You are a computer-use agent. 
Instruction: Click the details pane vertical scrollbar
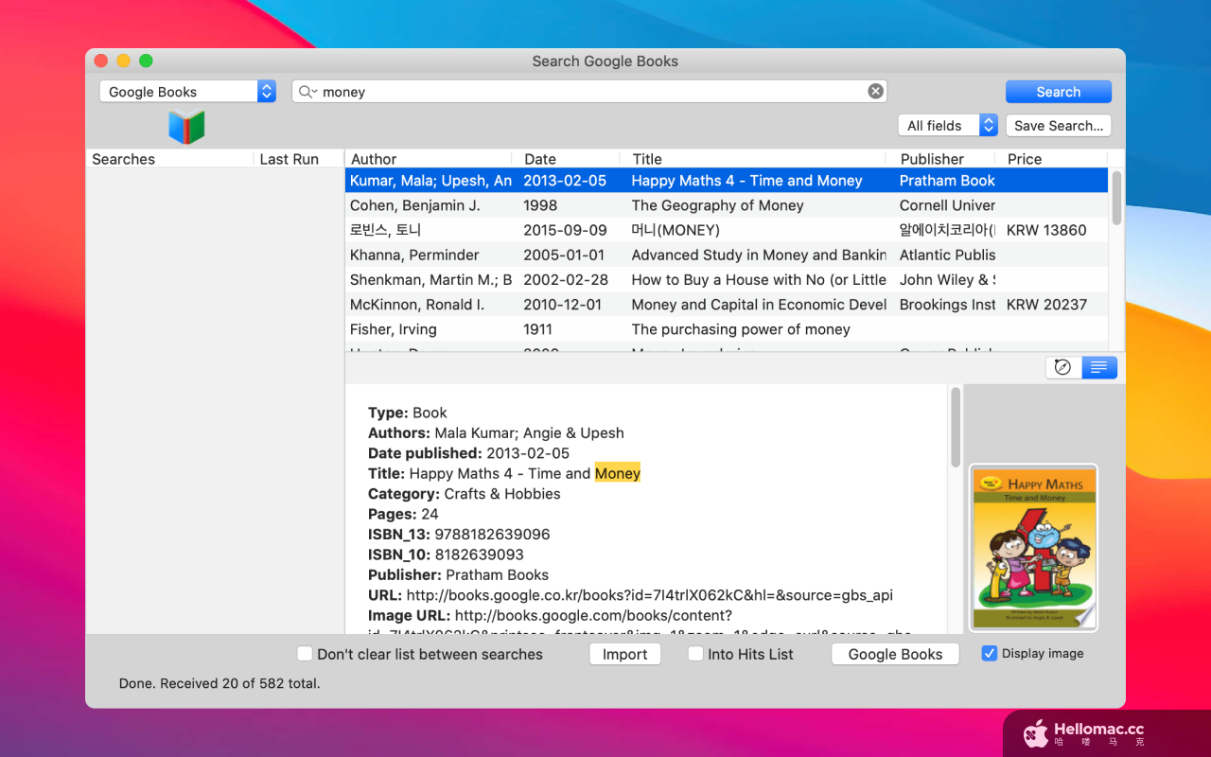coord(956,426)
